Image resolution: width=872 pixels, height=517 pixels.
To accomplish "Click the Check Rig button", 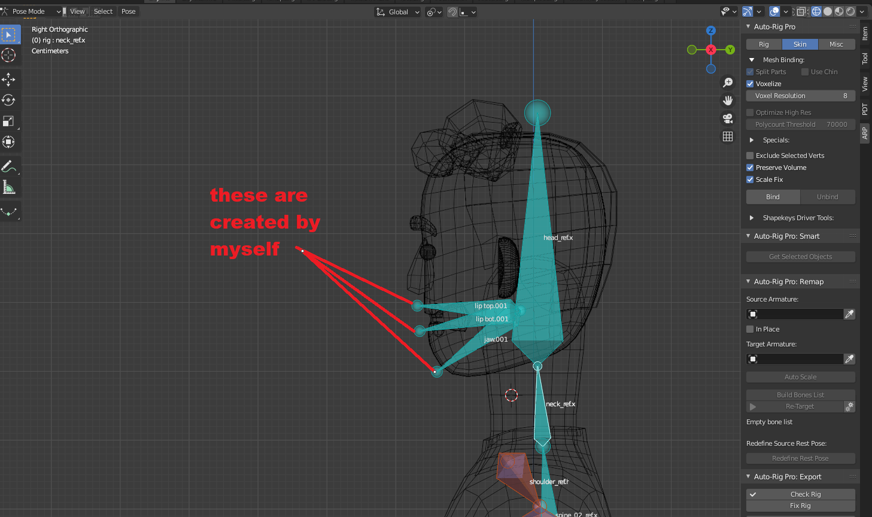I will (801, 494).
